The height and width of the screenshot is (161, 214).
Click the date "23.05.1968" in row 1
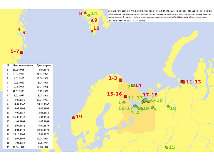18,70
